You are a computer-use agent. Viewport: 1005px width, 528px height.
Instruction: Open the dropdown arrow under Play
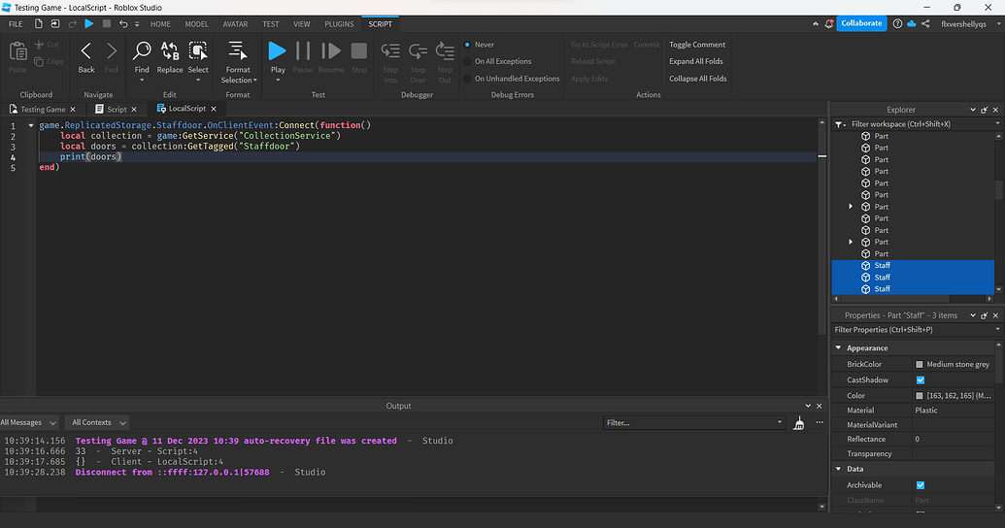click(278, 81)
